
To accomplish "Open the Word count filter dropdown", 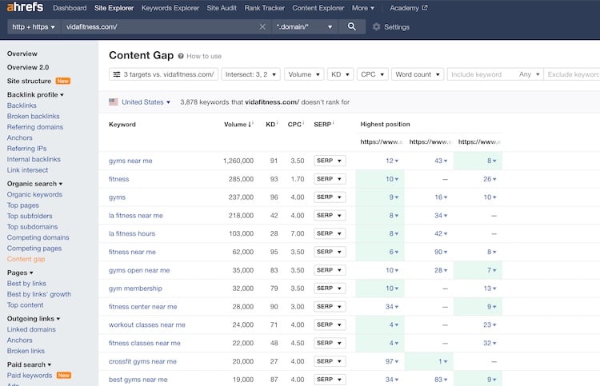I will [418, 74].
